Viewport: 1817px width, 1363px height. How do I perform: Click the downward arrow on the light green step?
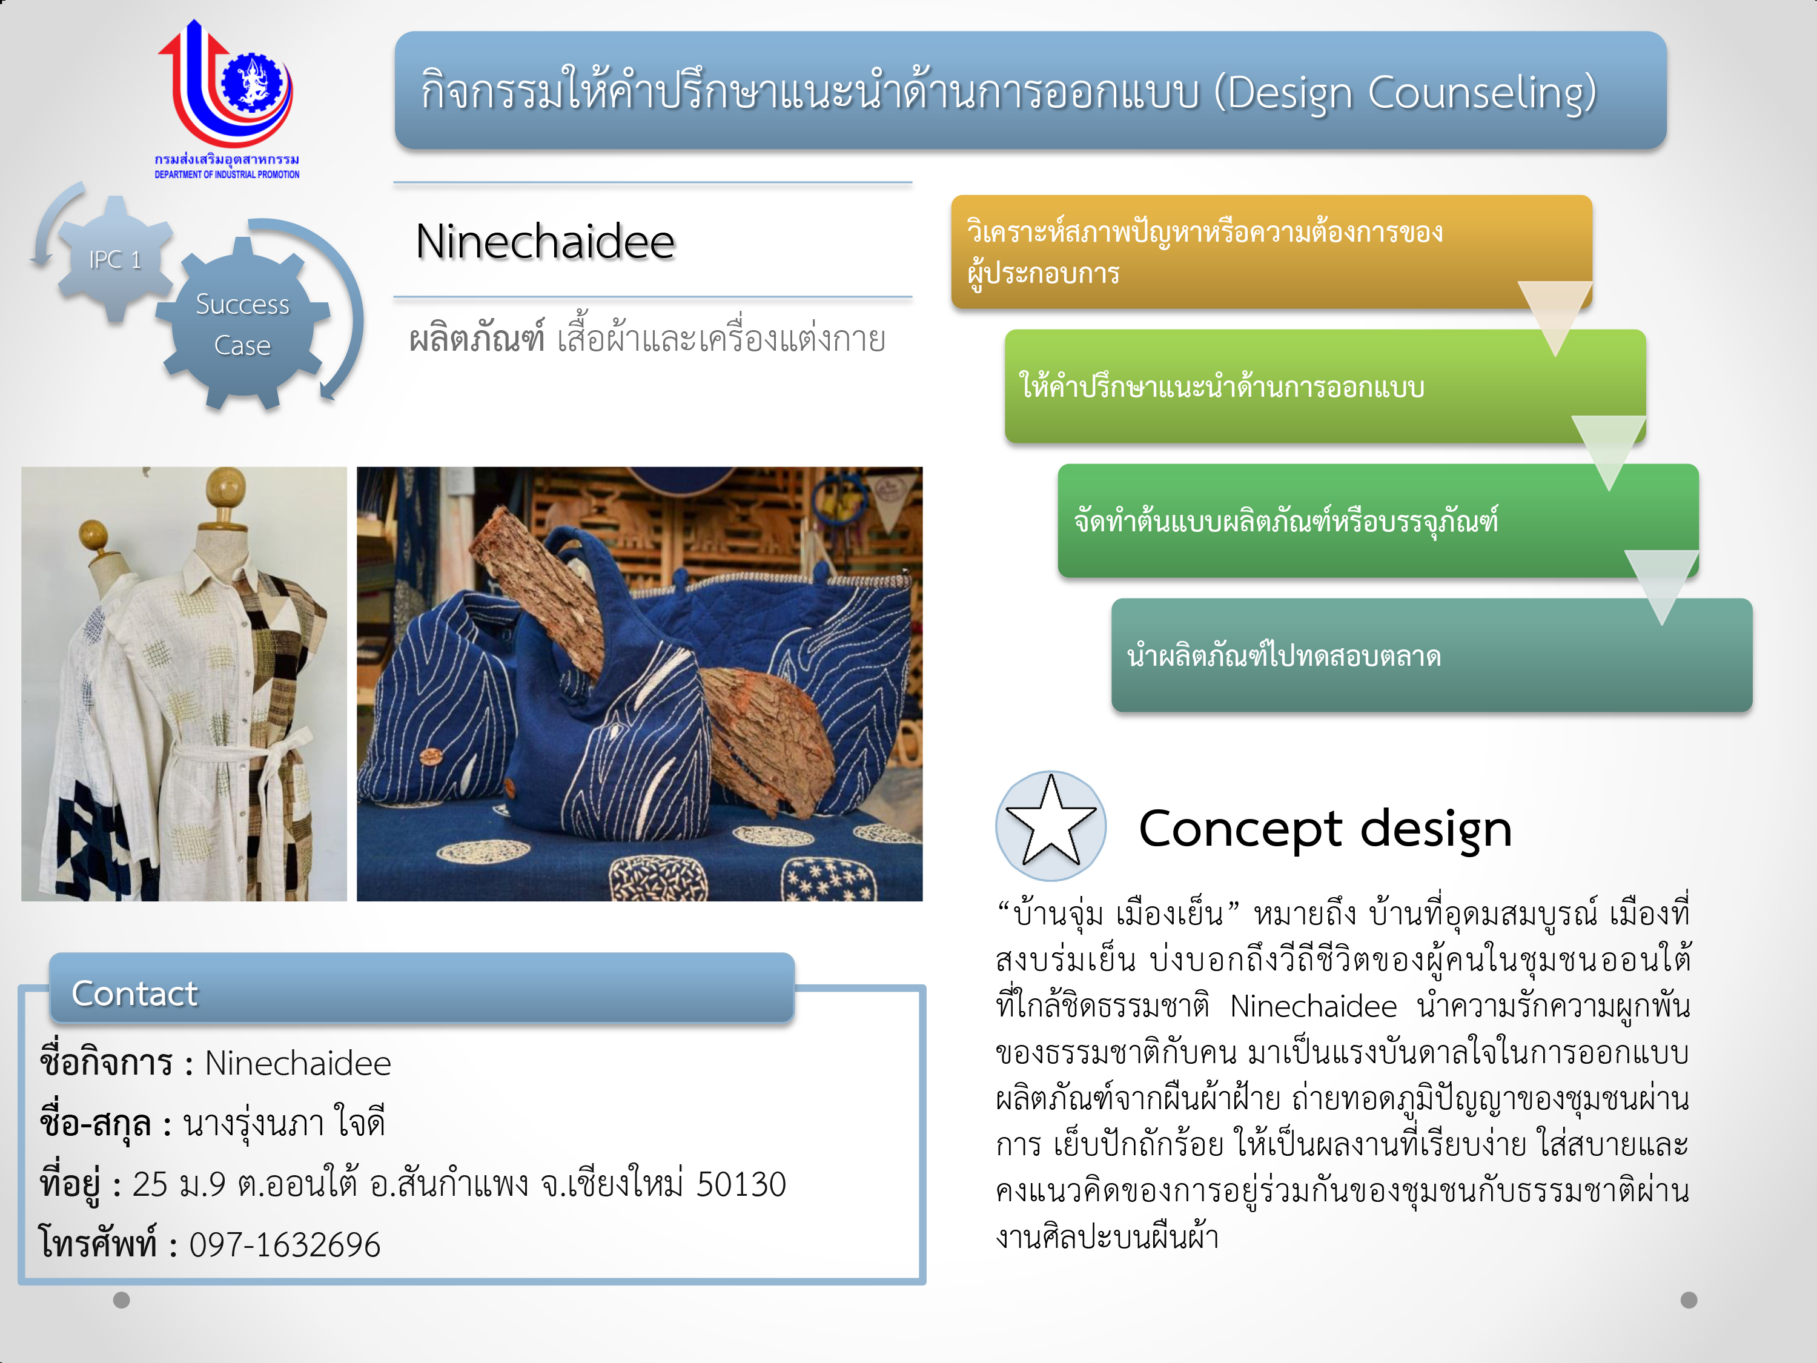[x=1609, y=454]
